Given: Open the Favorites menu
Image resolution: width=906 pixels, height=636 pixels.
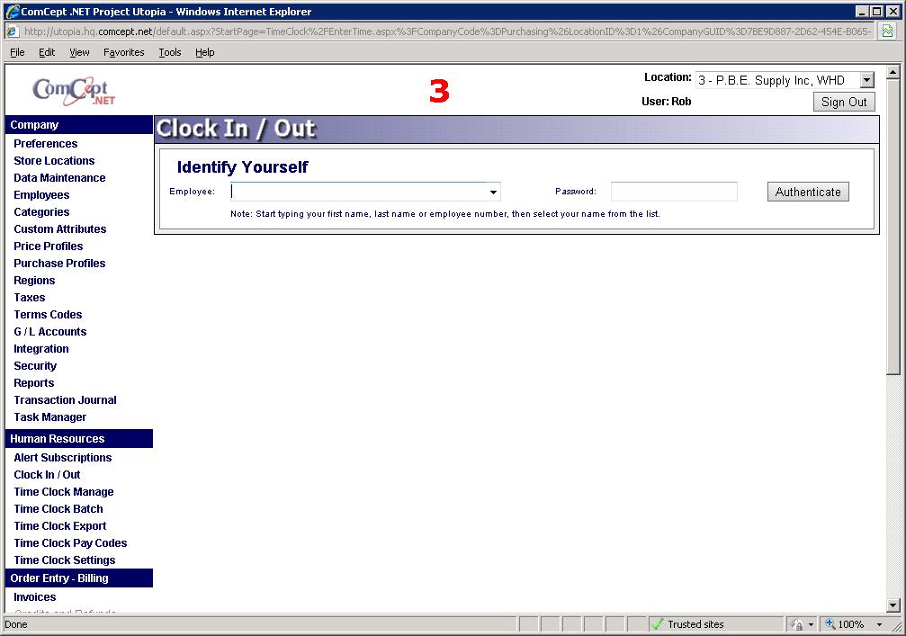Looking at the screenshot, I should 123,52.
